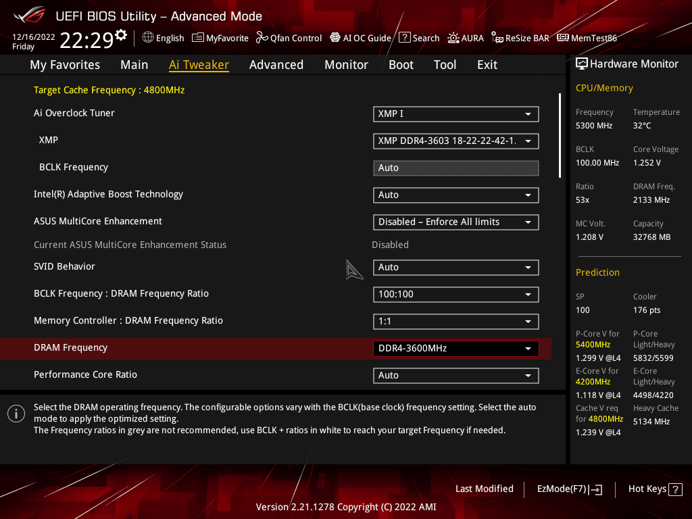The width and height of the screenshot is (692, 519).
Task: Open Memory Controller : DRAM Ratio dropdown
Action: tap(456, 321)
